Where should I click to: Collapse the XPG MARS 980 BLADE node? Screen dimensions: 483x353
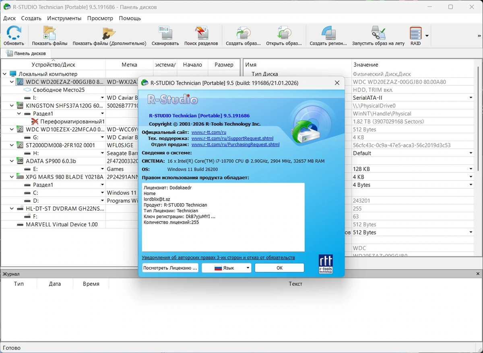[12, 177]
